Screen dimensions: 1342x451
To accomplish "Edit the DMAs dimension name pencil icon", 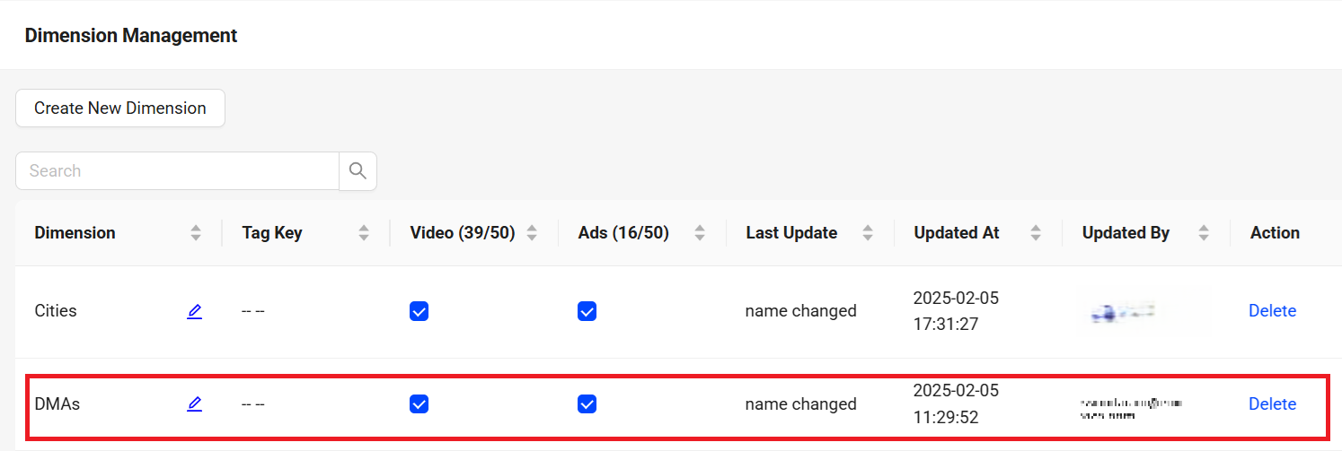I will click(x=194, y=404).
